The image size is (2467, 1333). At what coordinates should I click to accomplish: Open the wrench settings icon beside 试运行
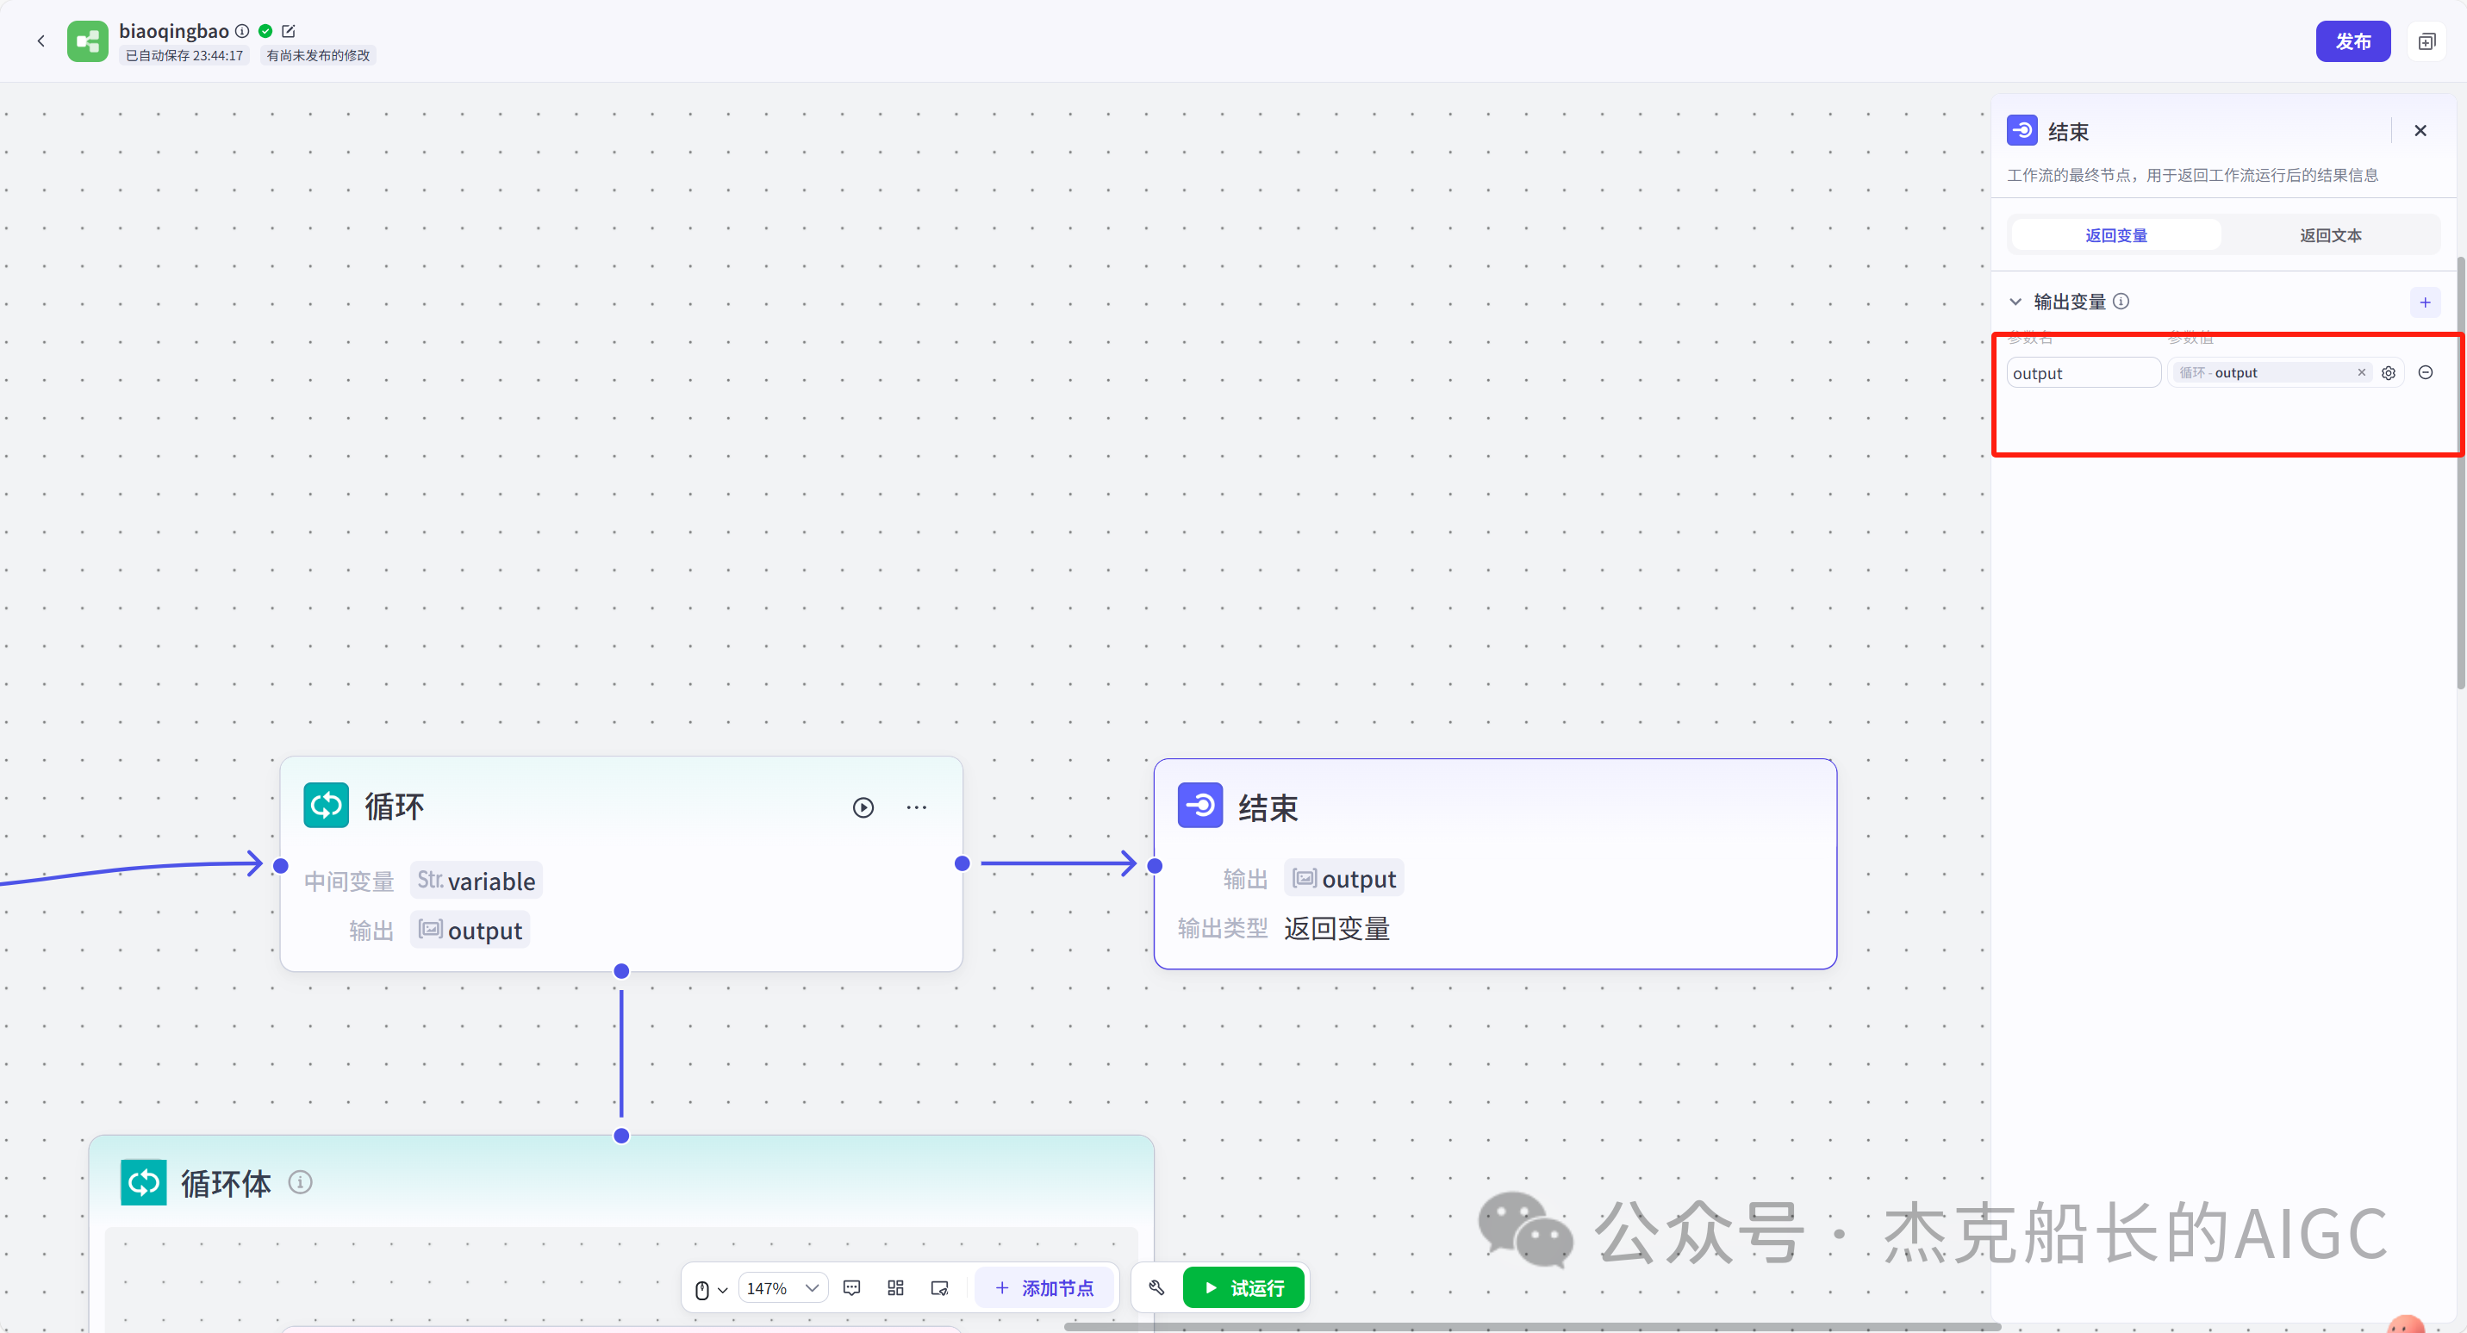click(1156, 1288)
